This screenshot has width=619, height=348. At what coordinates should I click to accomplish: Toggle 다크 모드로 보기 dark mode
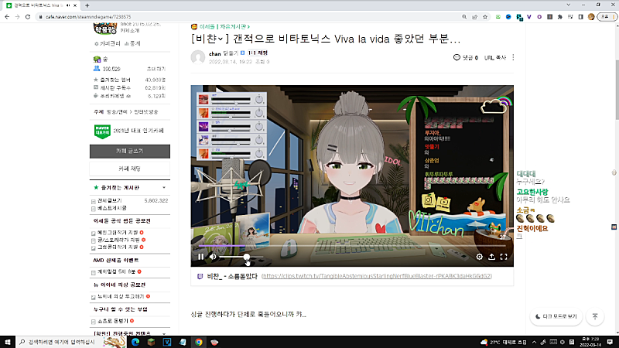556,317
